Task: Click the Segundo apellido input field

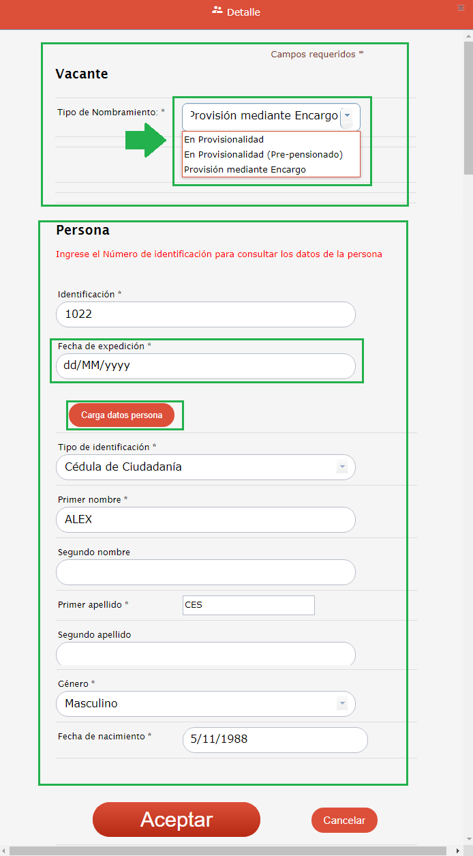Action: coord(205,654)
